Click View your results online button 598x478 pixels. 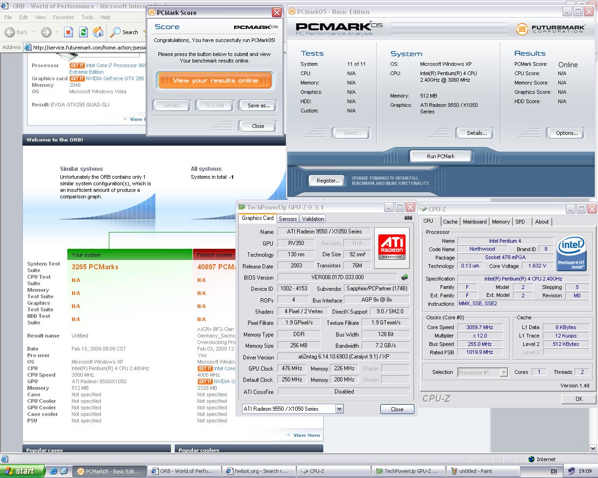click(215, 80)
